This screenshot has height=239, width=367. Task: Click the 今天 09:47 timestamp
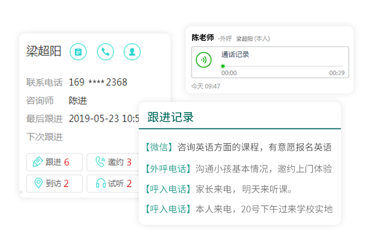point(206,86)
